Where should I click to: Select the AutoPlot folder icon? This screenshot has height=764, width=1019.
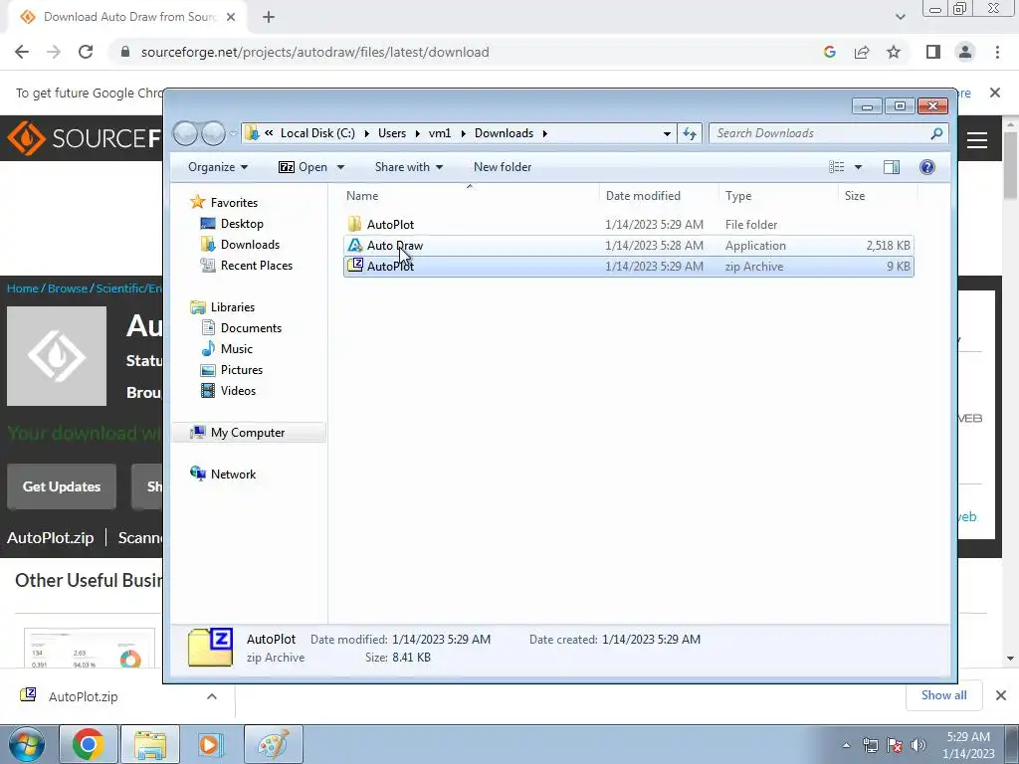(354, 224)
